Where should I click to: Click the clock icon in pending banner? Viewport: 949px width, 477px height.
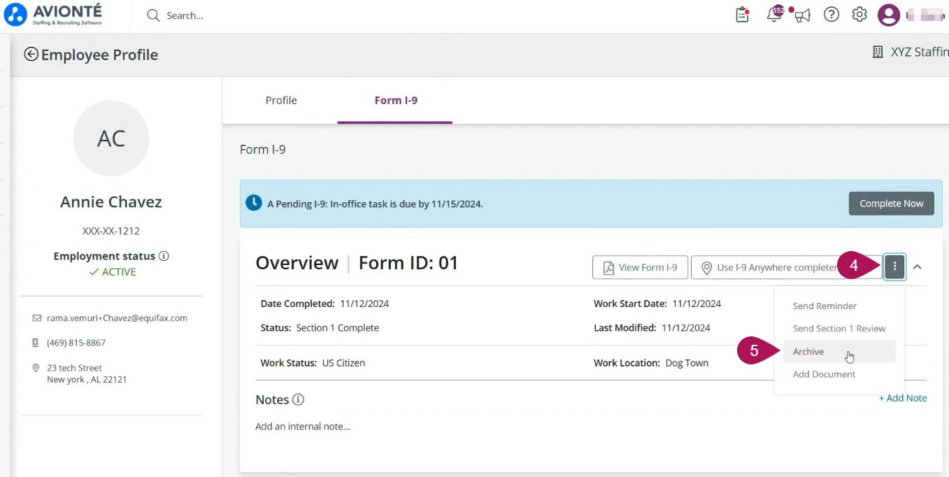pos(253,204)
